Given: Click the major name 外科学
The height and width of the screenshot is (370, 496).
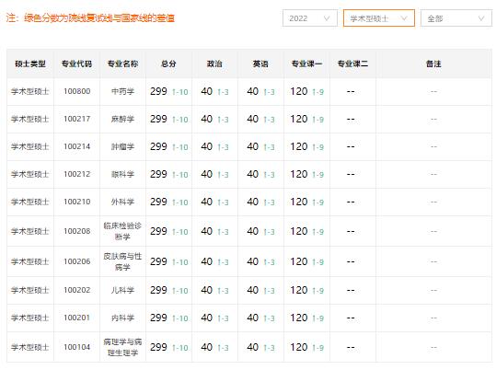Looking at the screenshot, I should click(x=122, y=202).
